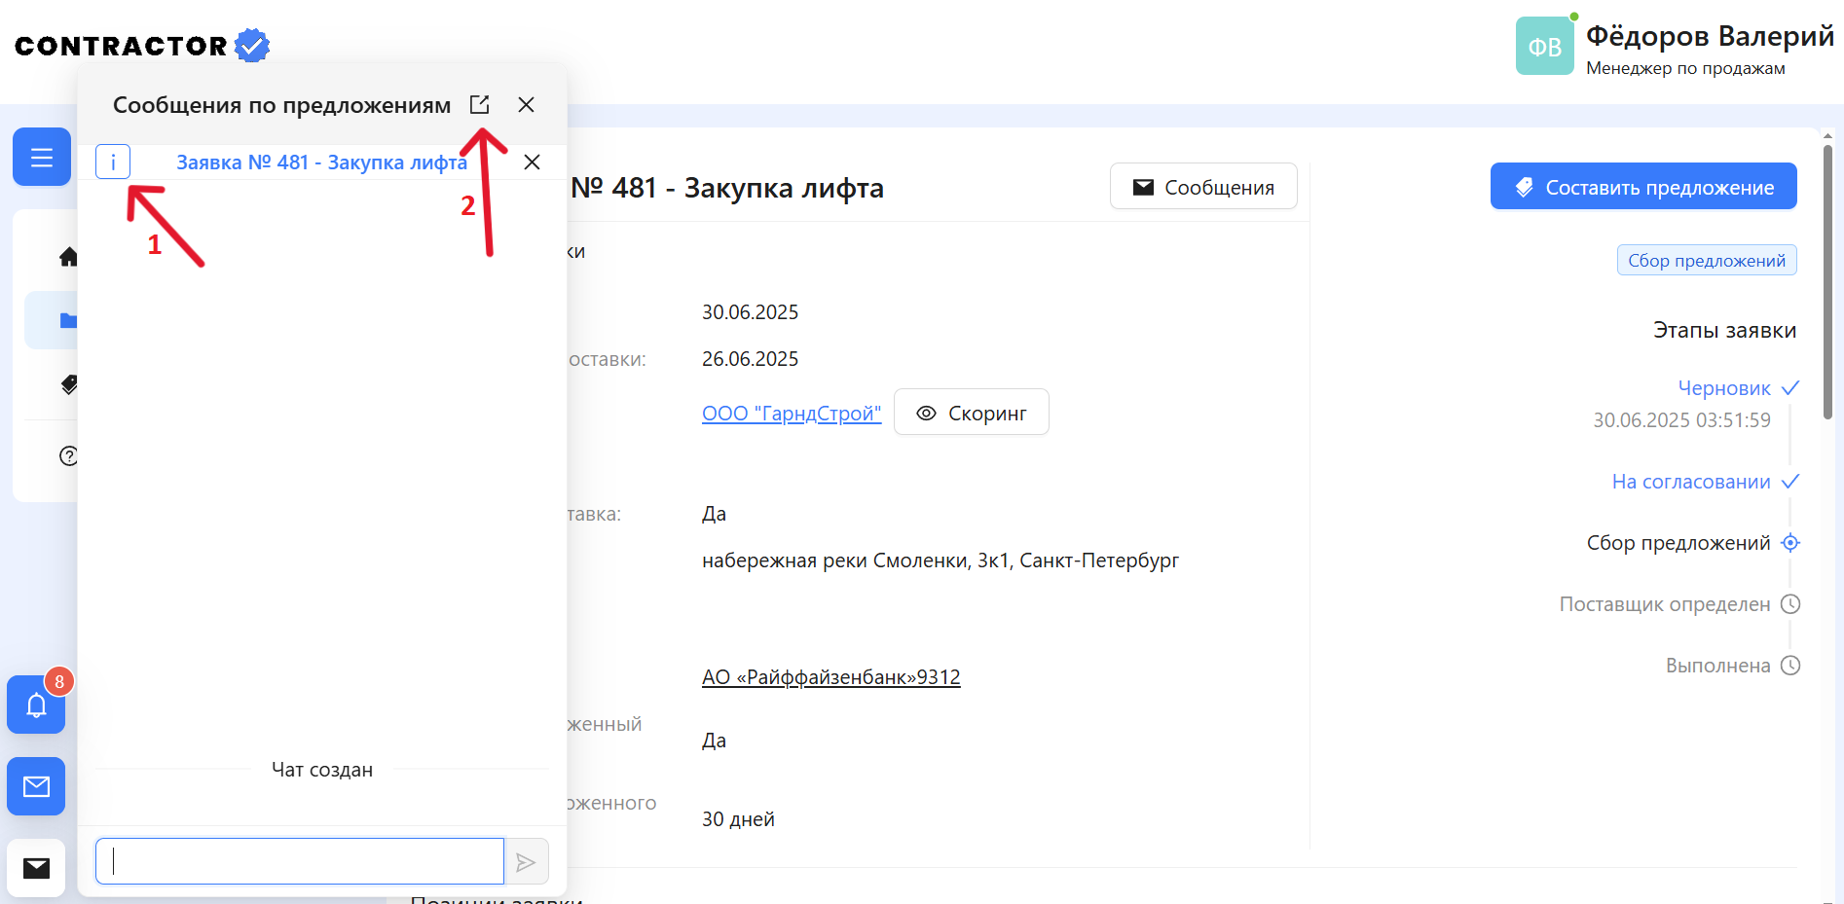
Task: Select the 'Черновик' stage
Action: [x=1724, y=388]
